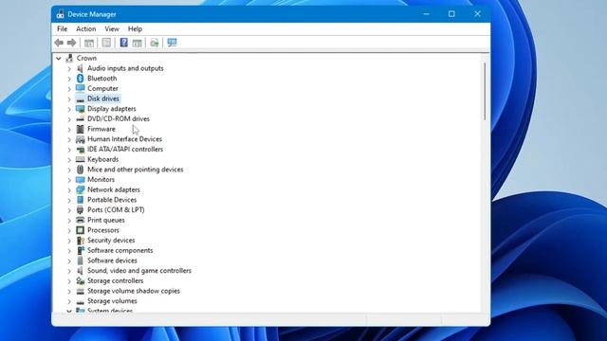Screen dimensions: 607x341
Task: Expand the Storage volumes chevron
Action: (69, 301)
